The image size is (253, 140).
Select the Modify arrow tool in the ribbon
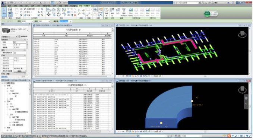(x=4, y=12)
